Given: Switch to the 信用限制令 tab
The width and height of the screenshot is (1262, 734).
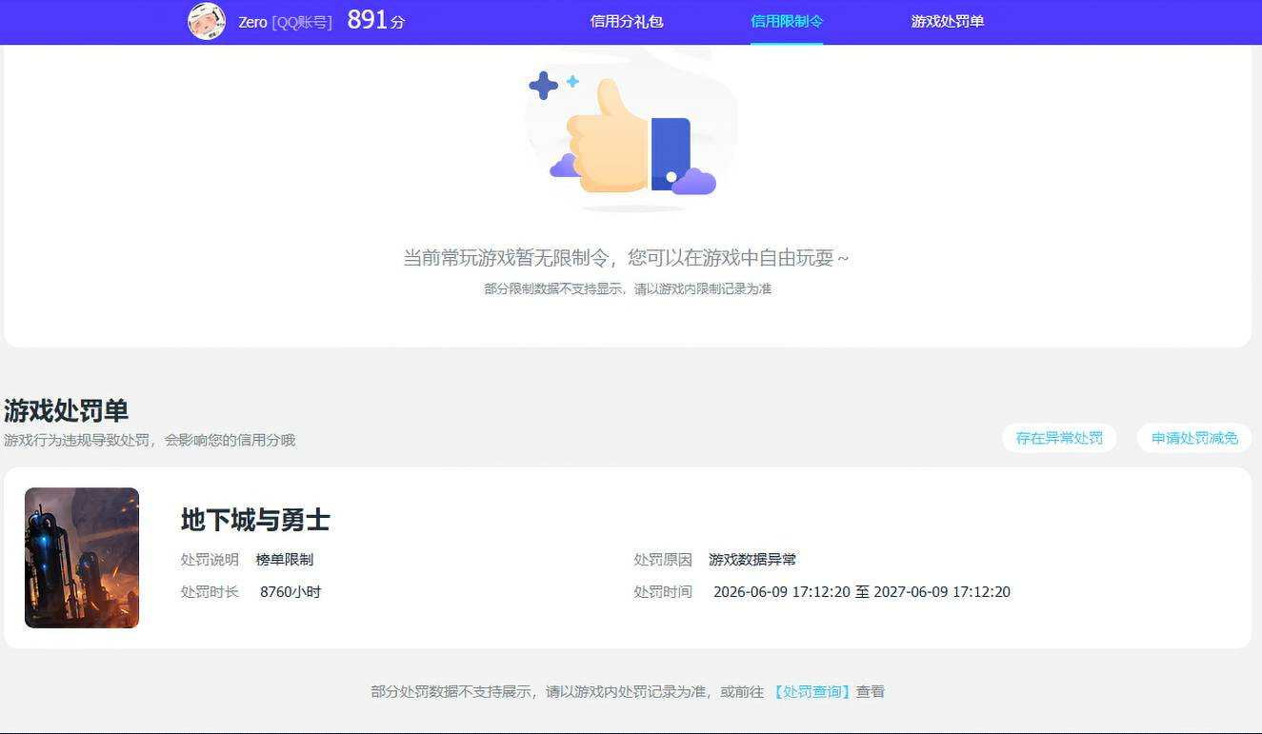Looking at the screenshot, I should 787,21.
